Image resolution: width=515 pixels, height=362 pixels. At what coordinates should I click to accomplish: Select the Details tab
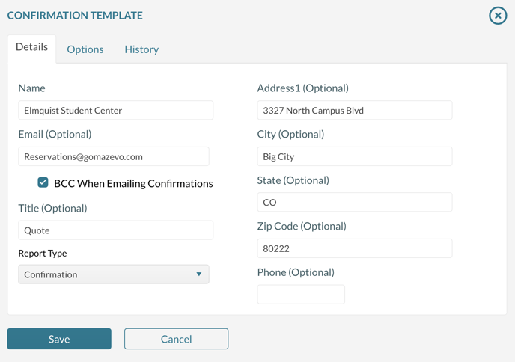pyautogui.click(x=31, y=47)
